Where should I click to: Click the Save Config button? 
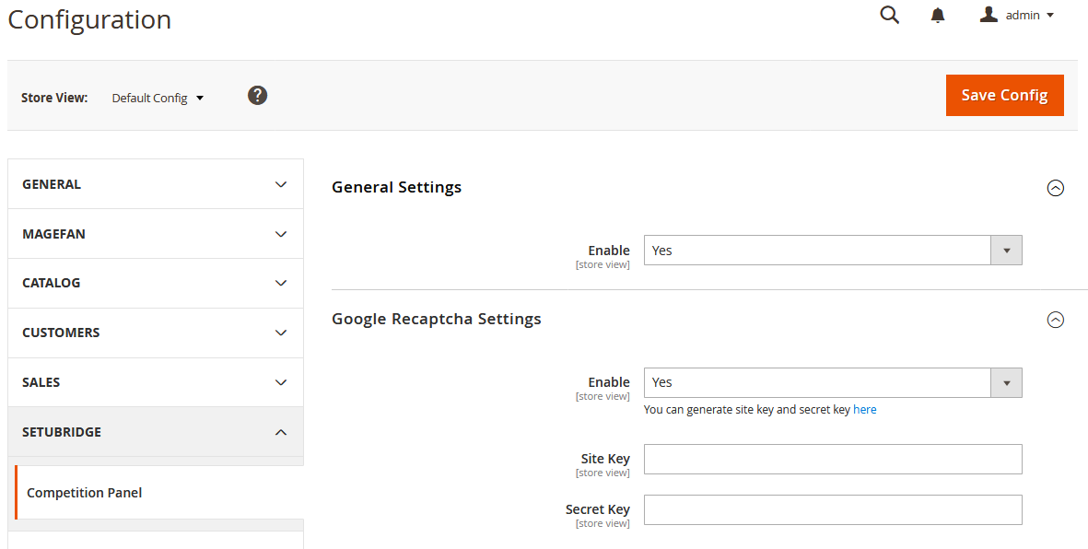coord(1004,95)
